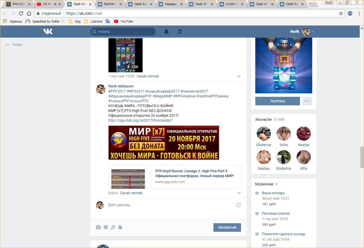
Task: Click the Göndərmək send button
Action: (x=227, y=227)
